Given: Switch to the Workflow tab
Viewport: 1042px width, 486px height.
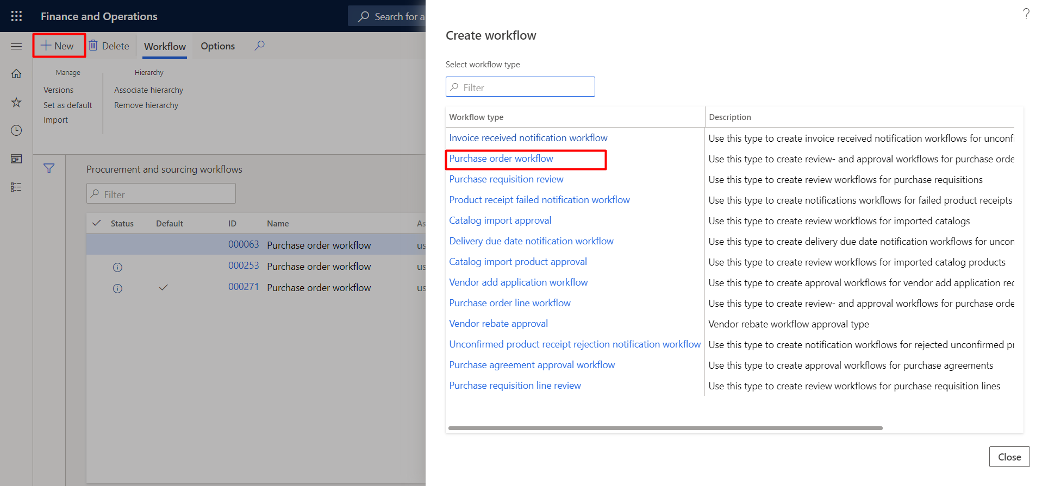Looking at the screenshot, I should (x=165, y=46).
